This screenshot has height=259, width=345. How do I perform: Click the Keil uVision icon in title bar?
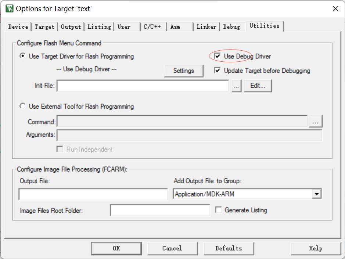tap(10, 8)
